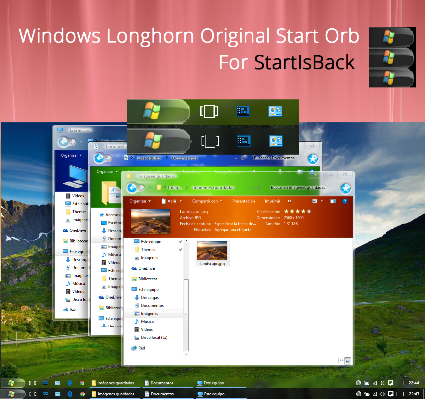The width and height of the screenshot is (425, 399).
Task: Select Red in Imágenes guardadas sidebar
Action: [138, 348]
